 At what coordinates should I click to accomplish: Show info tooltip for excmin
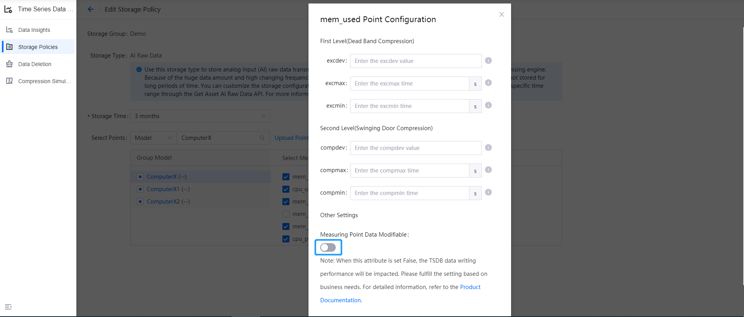click(x=488, y=105)
